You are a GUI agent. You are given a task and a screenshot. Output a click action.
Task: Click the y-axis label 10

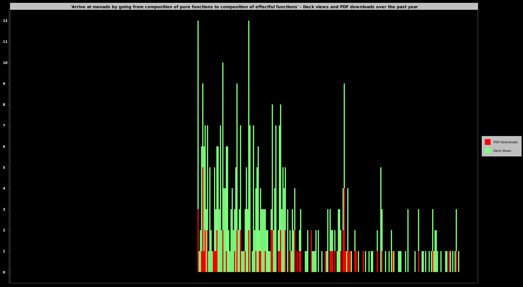pyautogui.click(x=5, y=63)
